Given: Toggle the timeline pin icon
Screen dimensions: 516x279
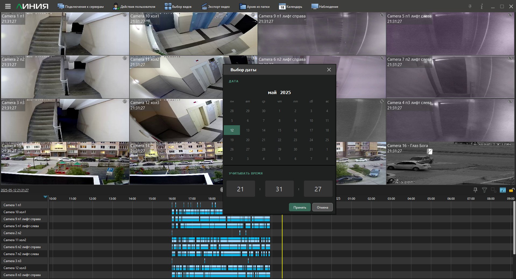Looking at the screenshot, I should coord(475,190).
